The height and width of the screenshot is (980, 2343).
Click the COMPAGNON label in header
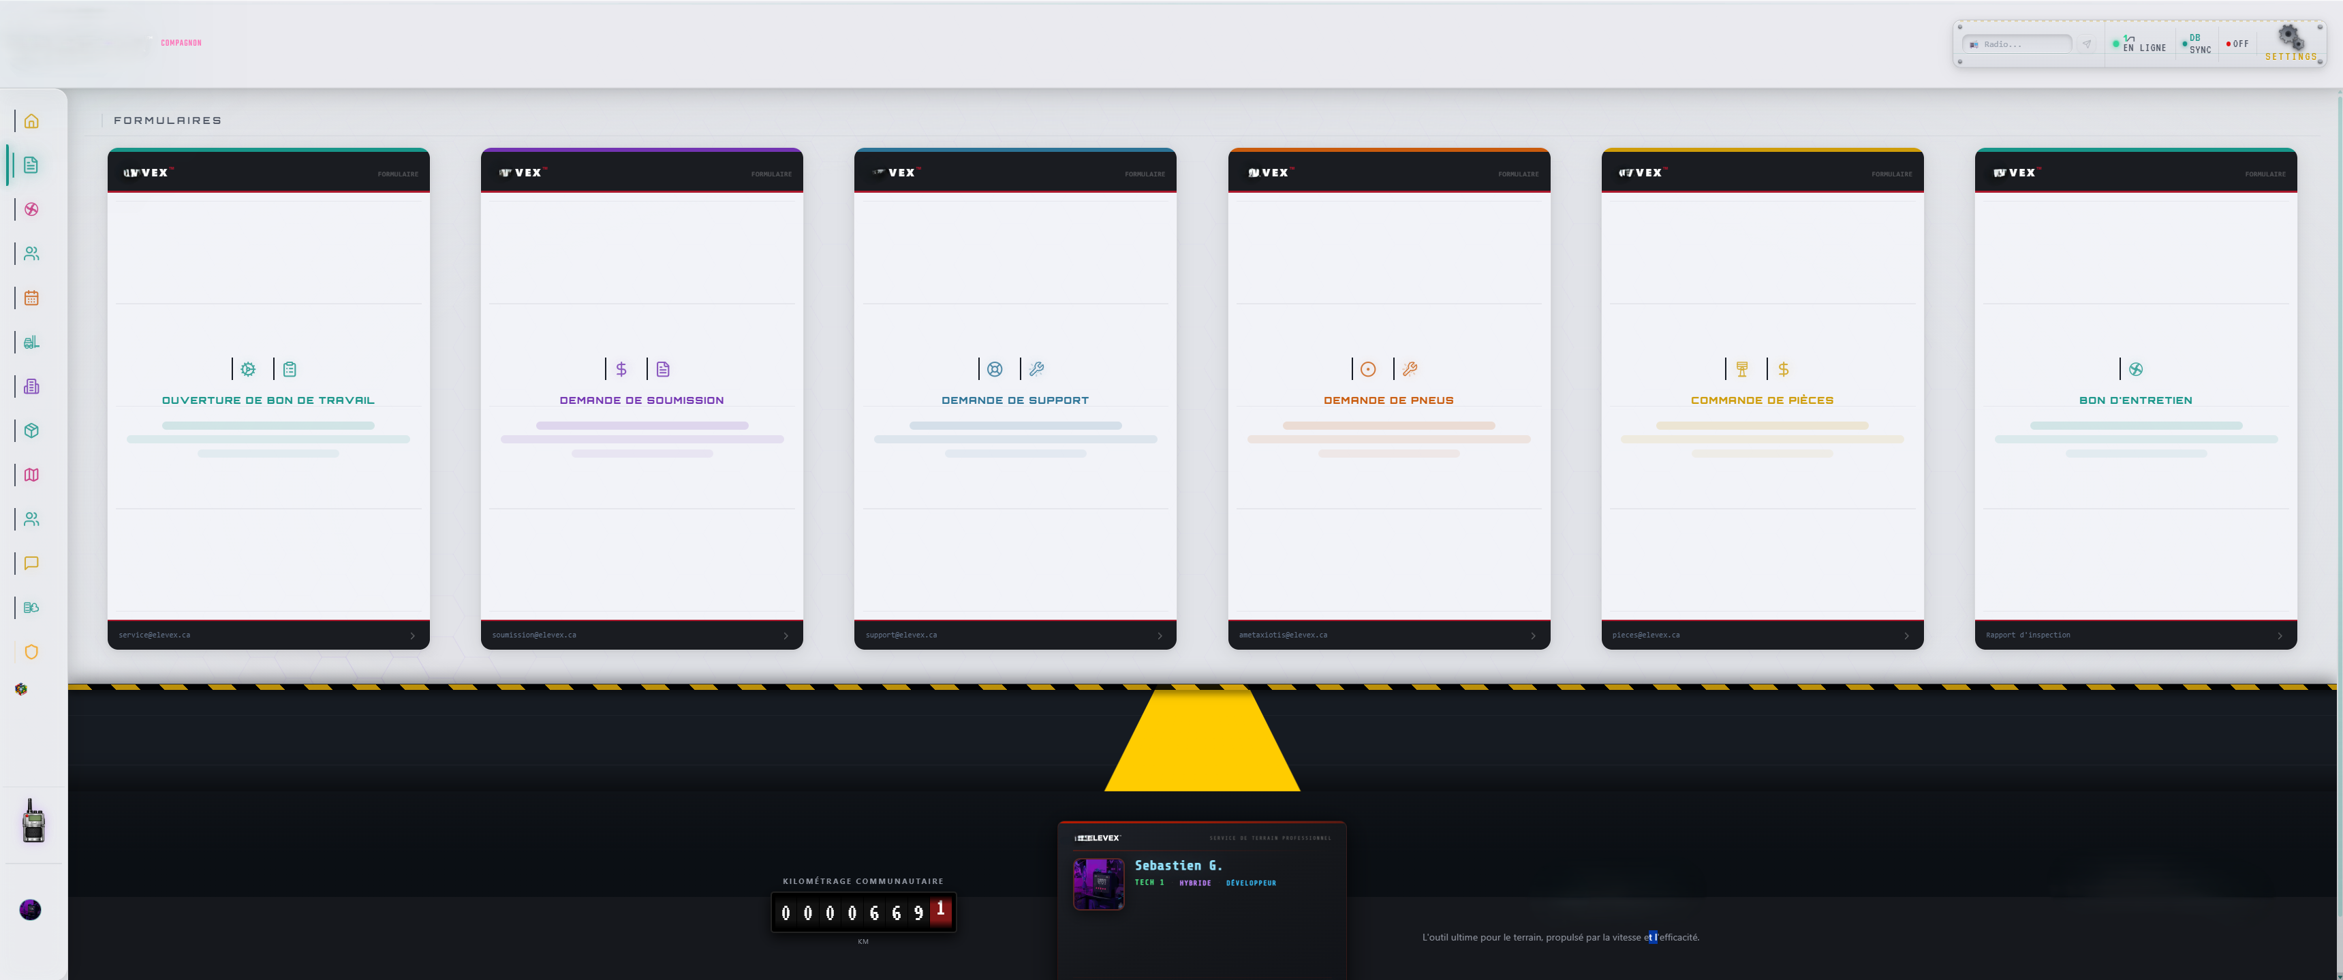click(181, 43)
